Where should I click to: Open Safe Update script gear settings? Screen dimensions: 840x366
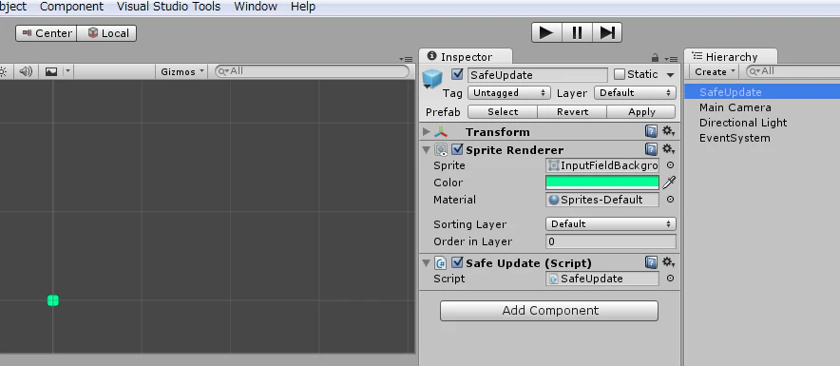[x=668, y=262]
